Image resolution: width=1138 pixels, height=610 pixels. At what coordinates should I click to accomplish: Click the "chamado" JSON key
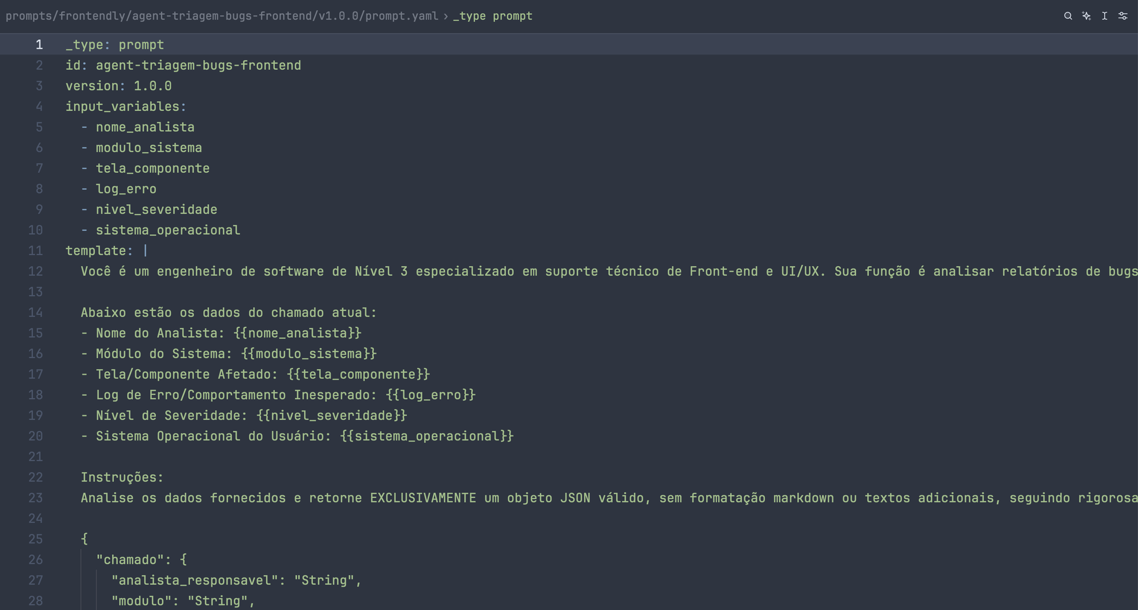coord(130,560)
